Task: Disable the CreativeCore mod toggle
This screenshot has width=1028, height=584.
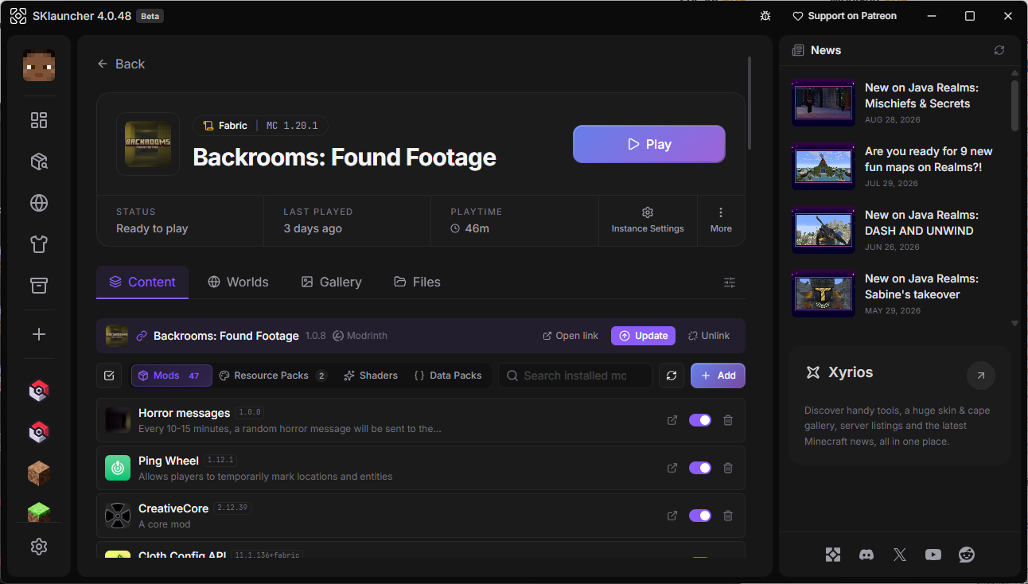Action: click(700, 516)
